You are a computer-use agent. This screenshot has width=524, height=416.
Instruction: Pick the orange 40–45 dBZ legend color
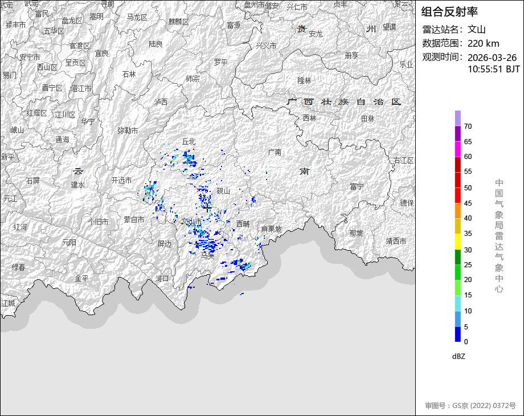457,210
